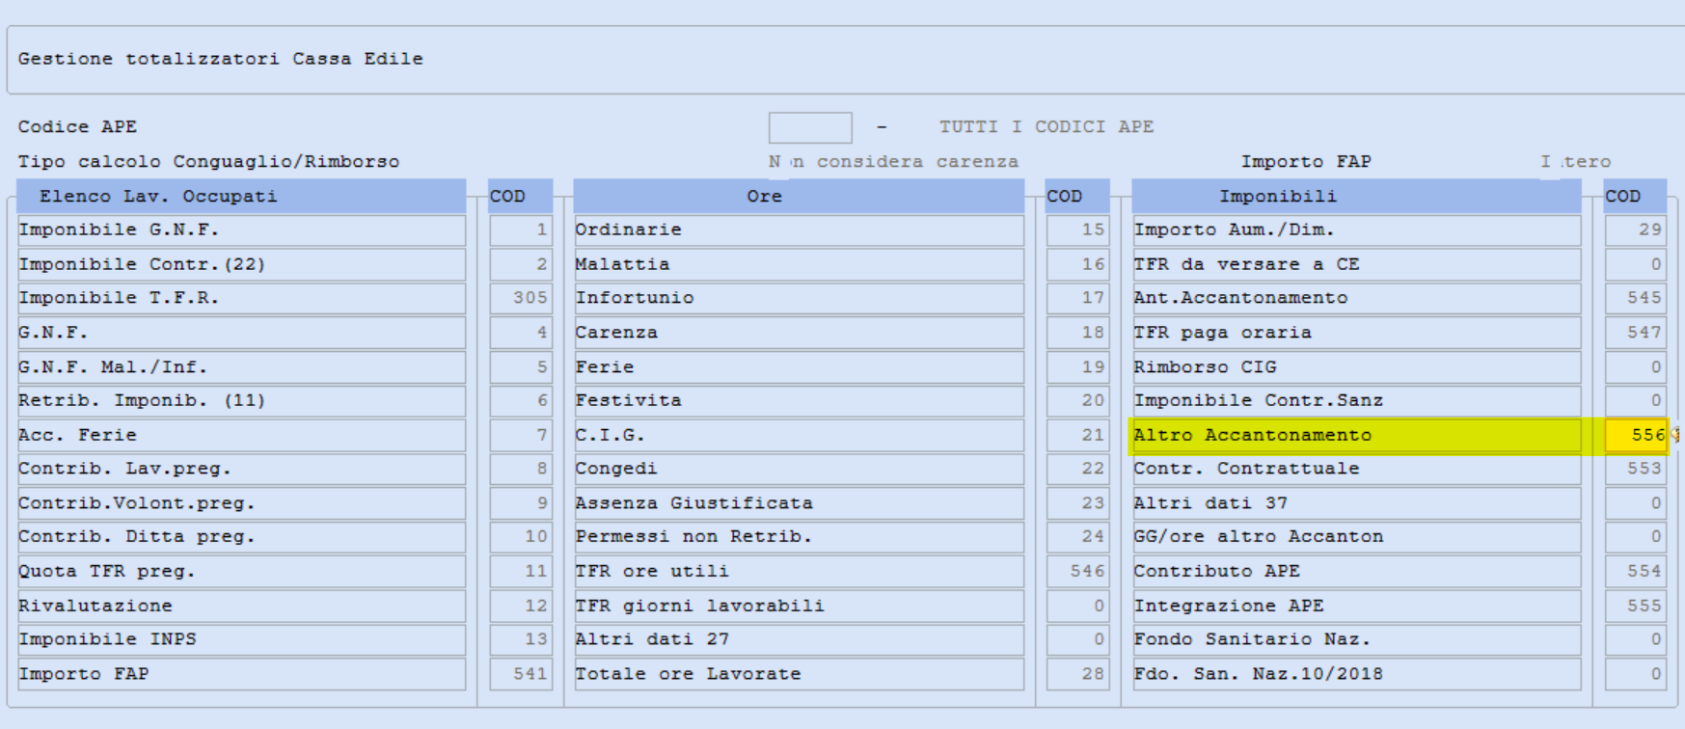Click the Imponibile Contr.(22) row label

(x=241, y=264)
